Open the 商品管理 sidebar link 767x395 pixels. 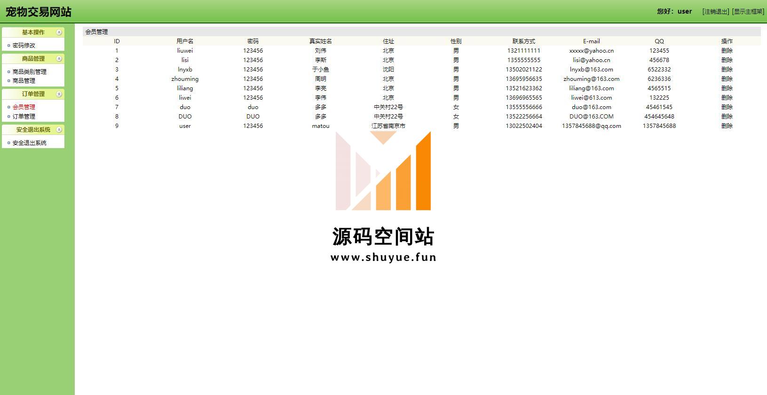(24, 81)
